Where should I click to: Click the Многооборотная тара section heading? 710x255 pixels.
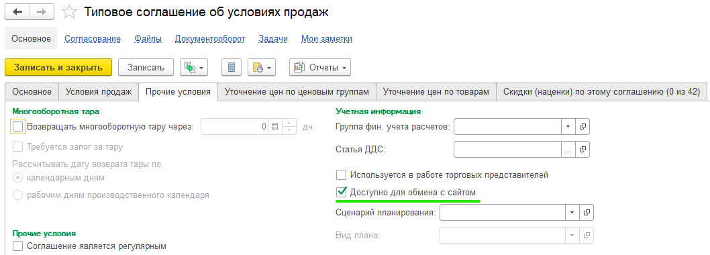click(56, 111)
